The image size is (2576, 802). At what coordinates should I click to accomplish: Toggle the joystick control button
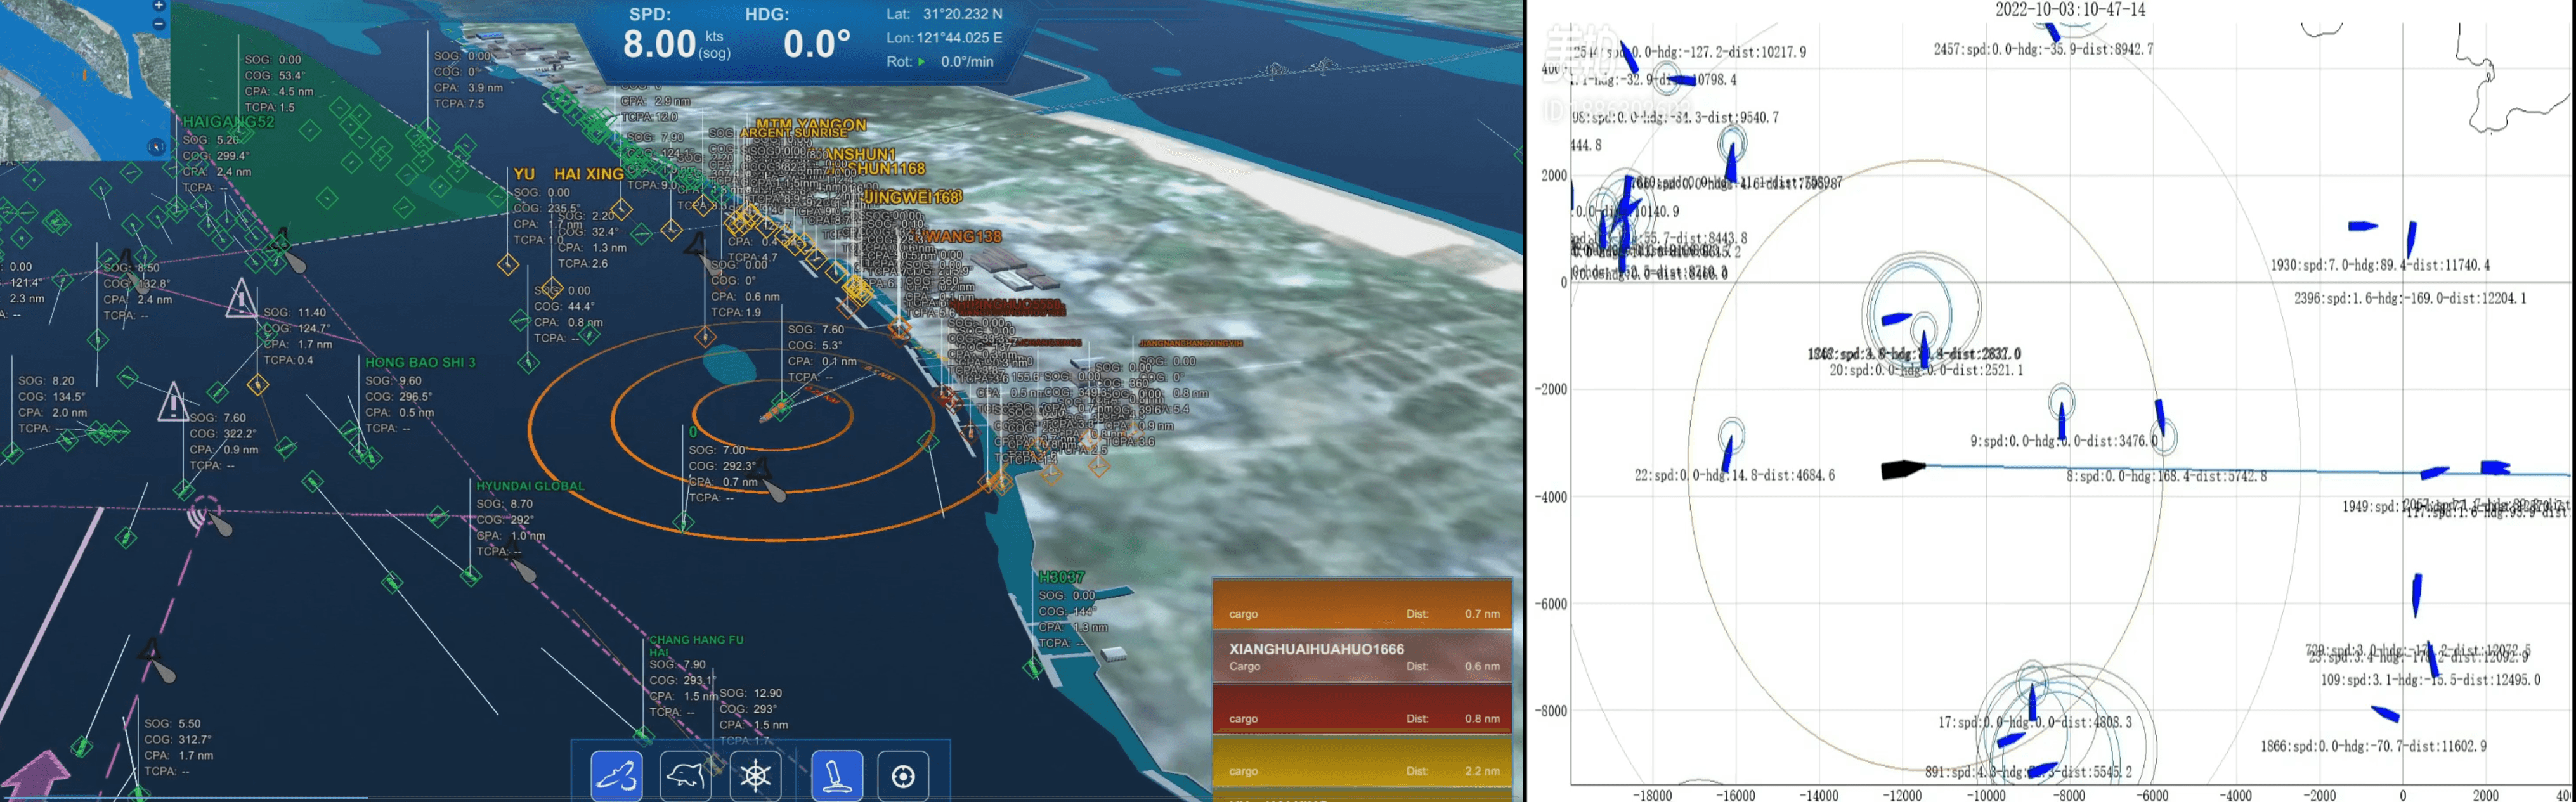point(836,775)
